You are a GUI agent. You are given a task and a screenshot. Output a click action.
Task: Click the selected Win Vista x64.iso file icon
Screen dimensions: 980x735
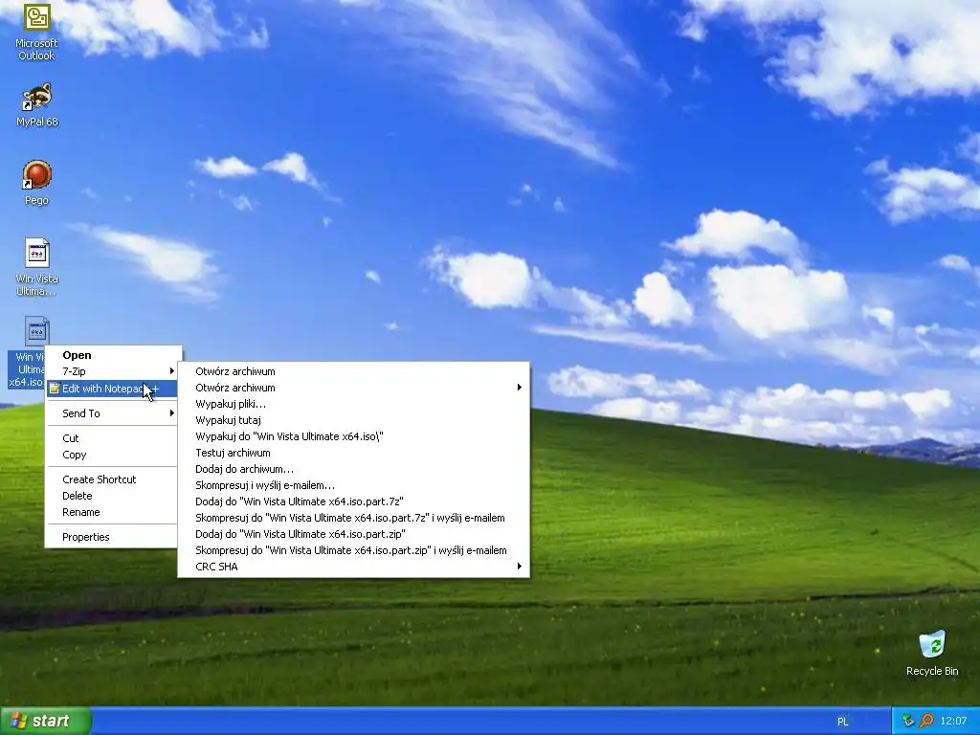point(36,331)
